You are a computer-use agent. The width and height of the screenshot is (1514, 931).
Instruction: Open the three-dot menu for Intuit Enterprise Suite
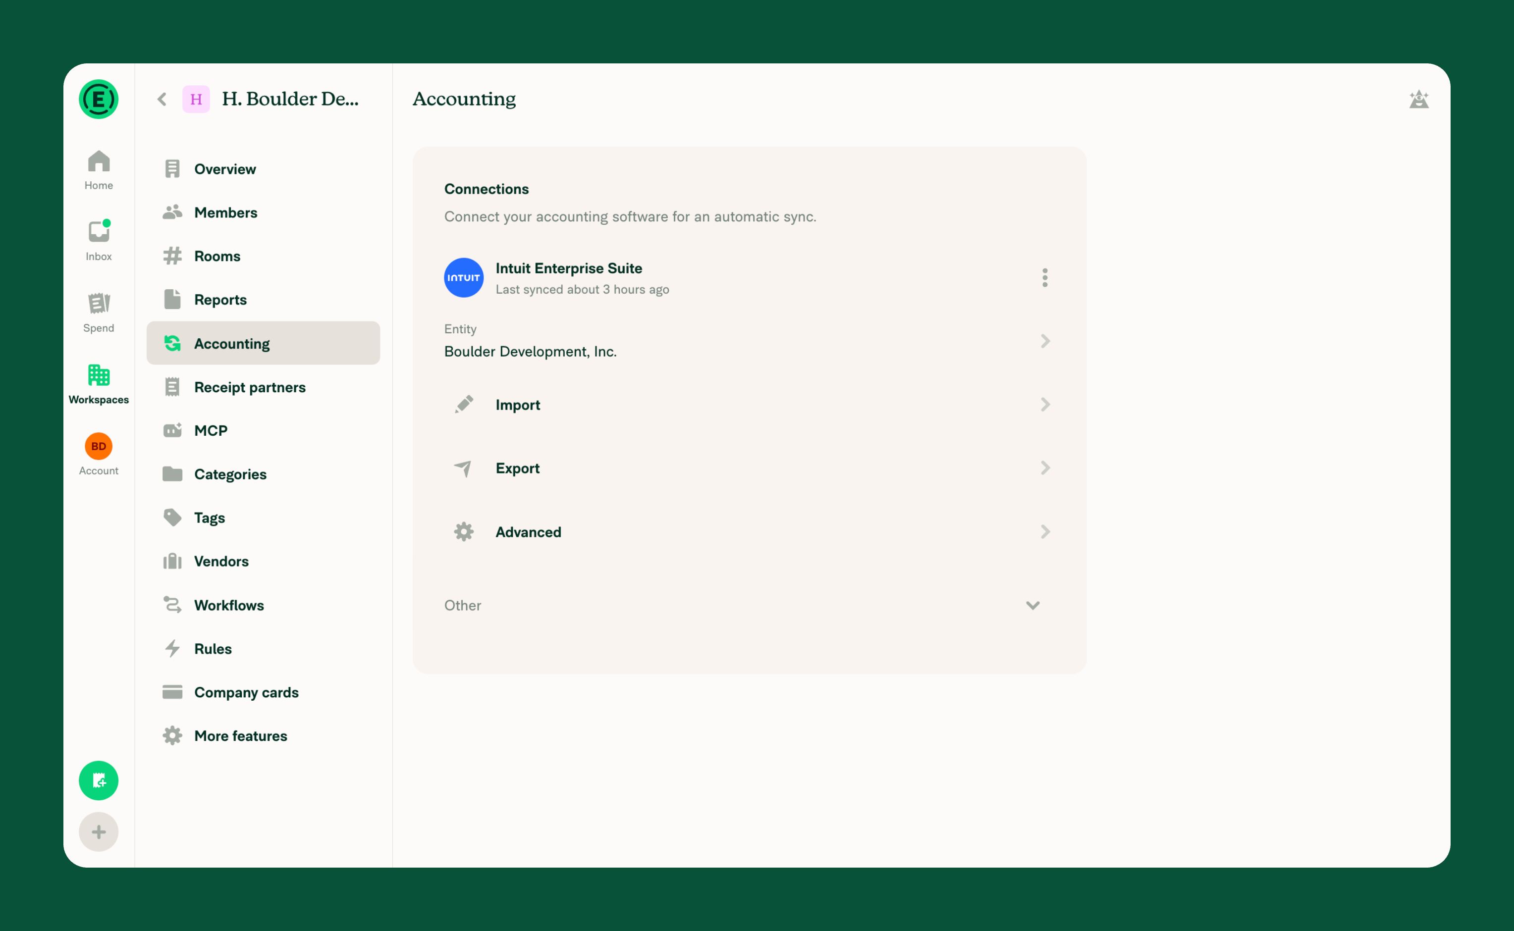pyautogui.click(x=1045, y=278)
